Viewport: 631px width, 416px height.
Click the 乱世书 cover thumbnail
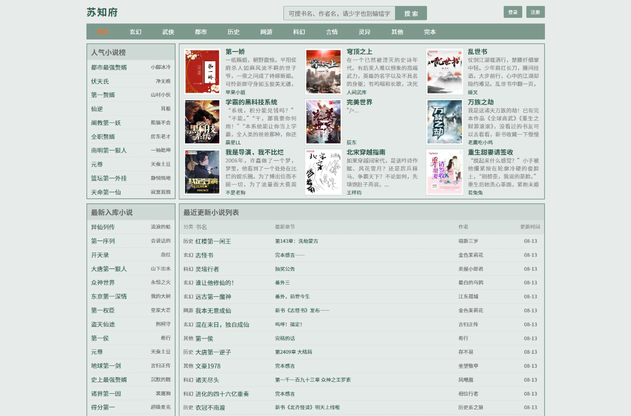pyautogui.click(x=445, y=71)
